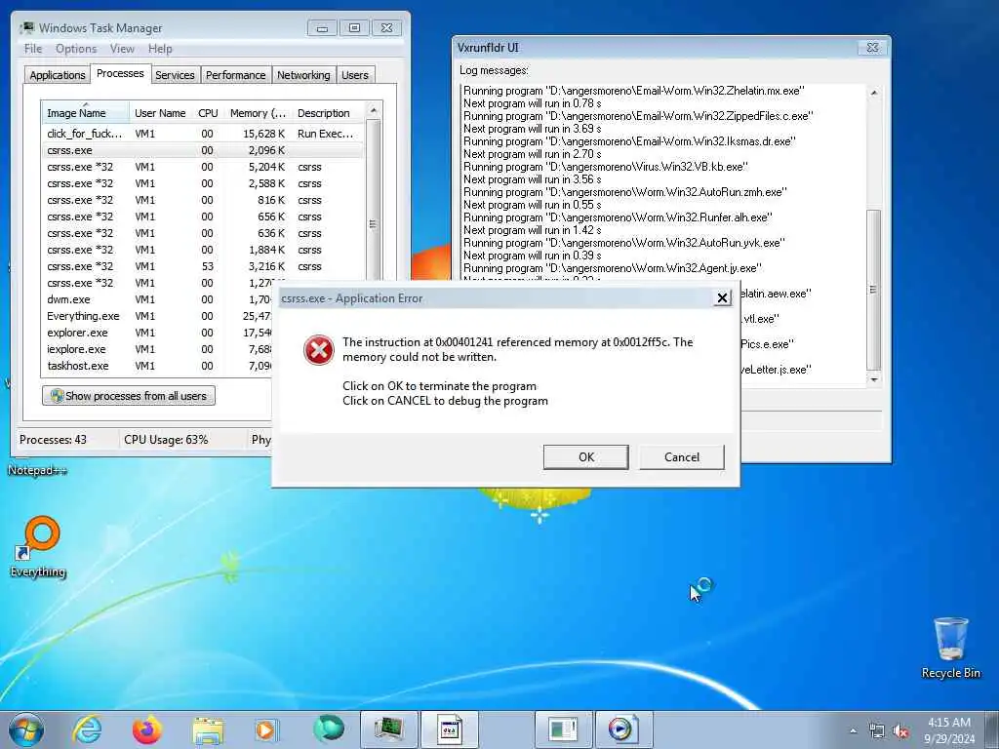Click Vxrunfldr log scroll up arrow
999x749 pixels.
(x=873, y=93)
